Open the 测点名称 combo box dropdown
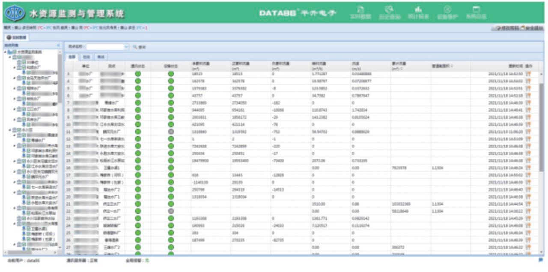This screenshot has width=548, height=272. [x=126, y=47]
